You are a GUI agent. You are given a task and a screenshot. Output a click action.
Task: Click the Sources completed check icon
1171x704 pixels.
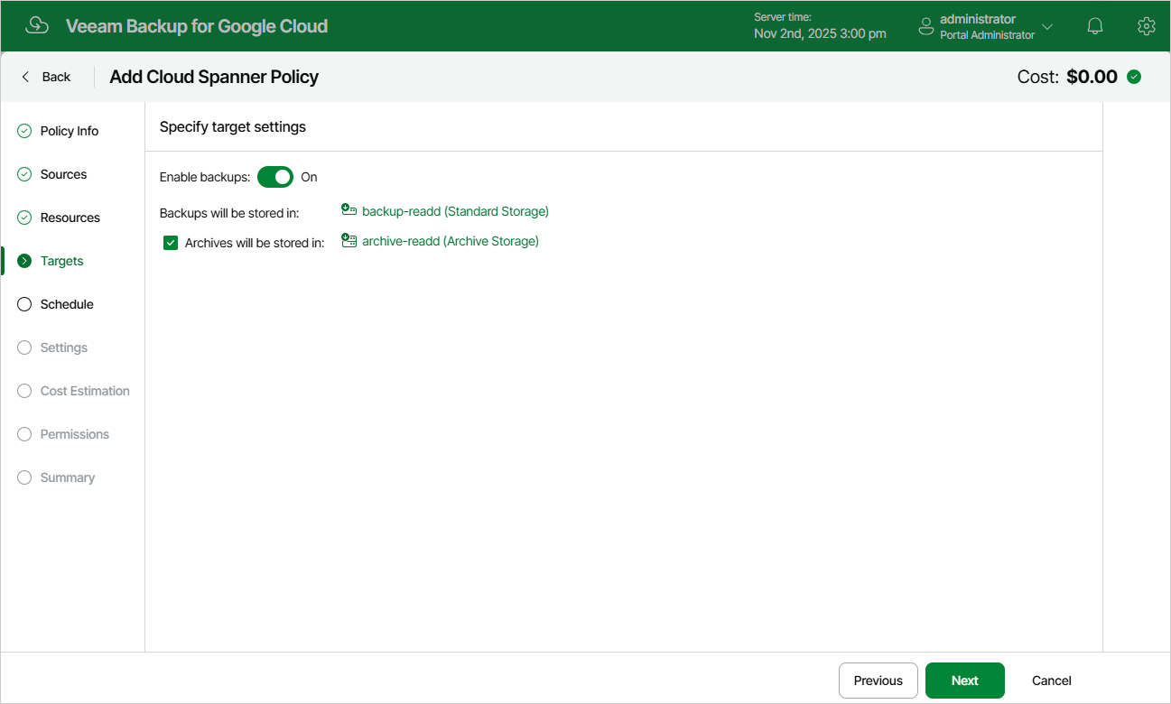click(x=24, y=174)
